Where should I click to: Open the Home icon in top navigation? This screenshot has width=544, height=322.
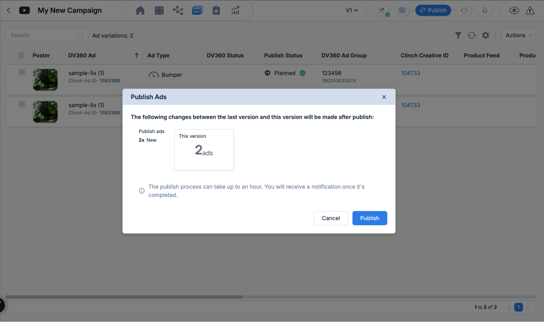pos(140,10)
